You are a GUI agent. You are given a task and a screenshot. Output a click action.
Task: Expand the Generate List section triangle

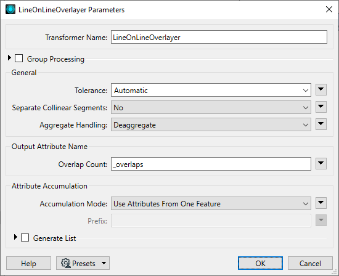click(x=15, y=237)
